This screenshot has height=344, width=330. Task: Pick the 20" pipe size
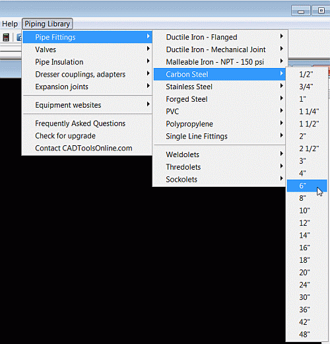pyautogui.click(x=307, y=273)
